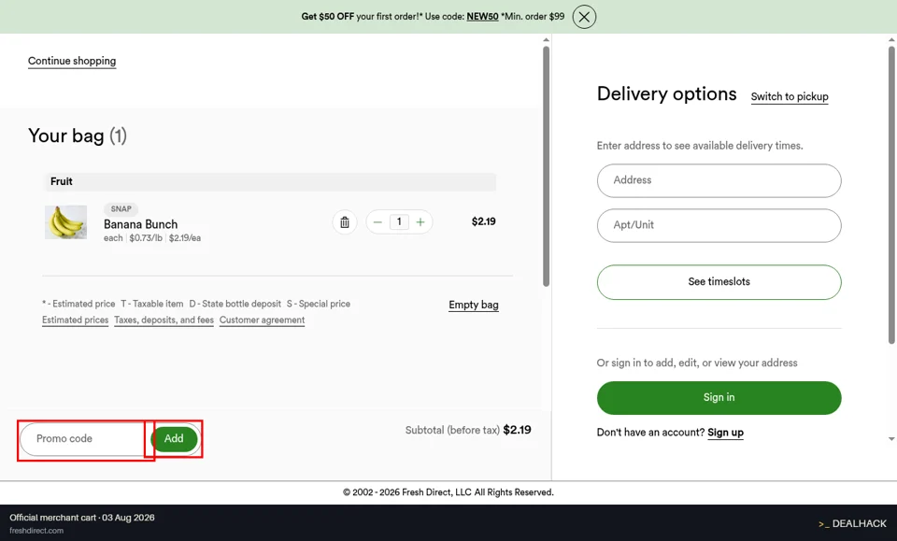Click the SNAP badge on Banana Bunch
Viewport: 897px width, 541px height.
[121, 208]
